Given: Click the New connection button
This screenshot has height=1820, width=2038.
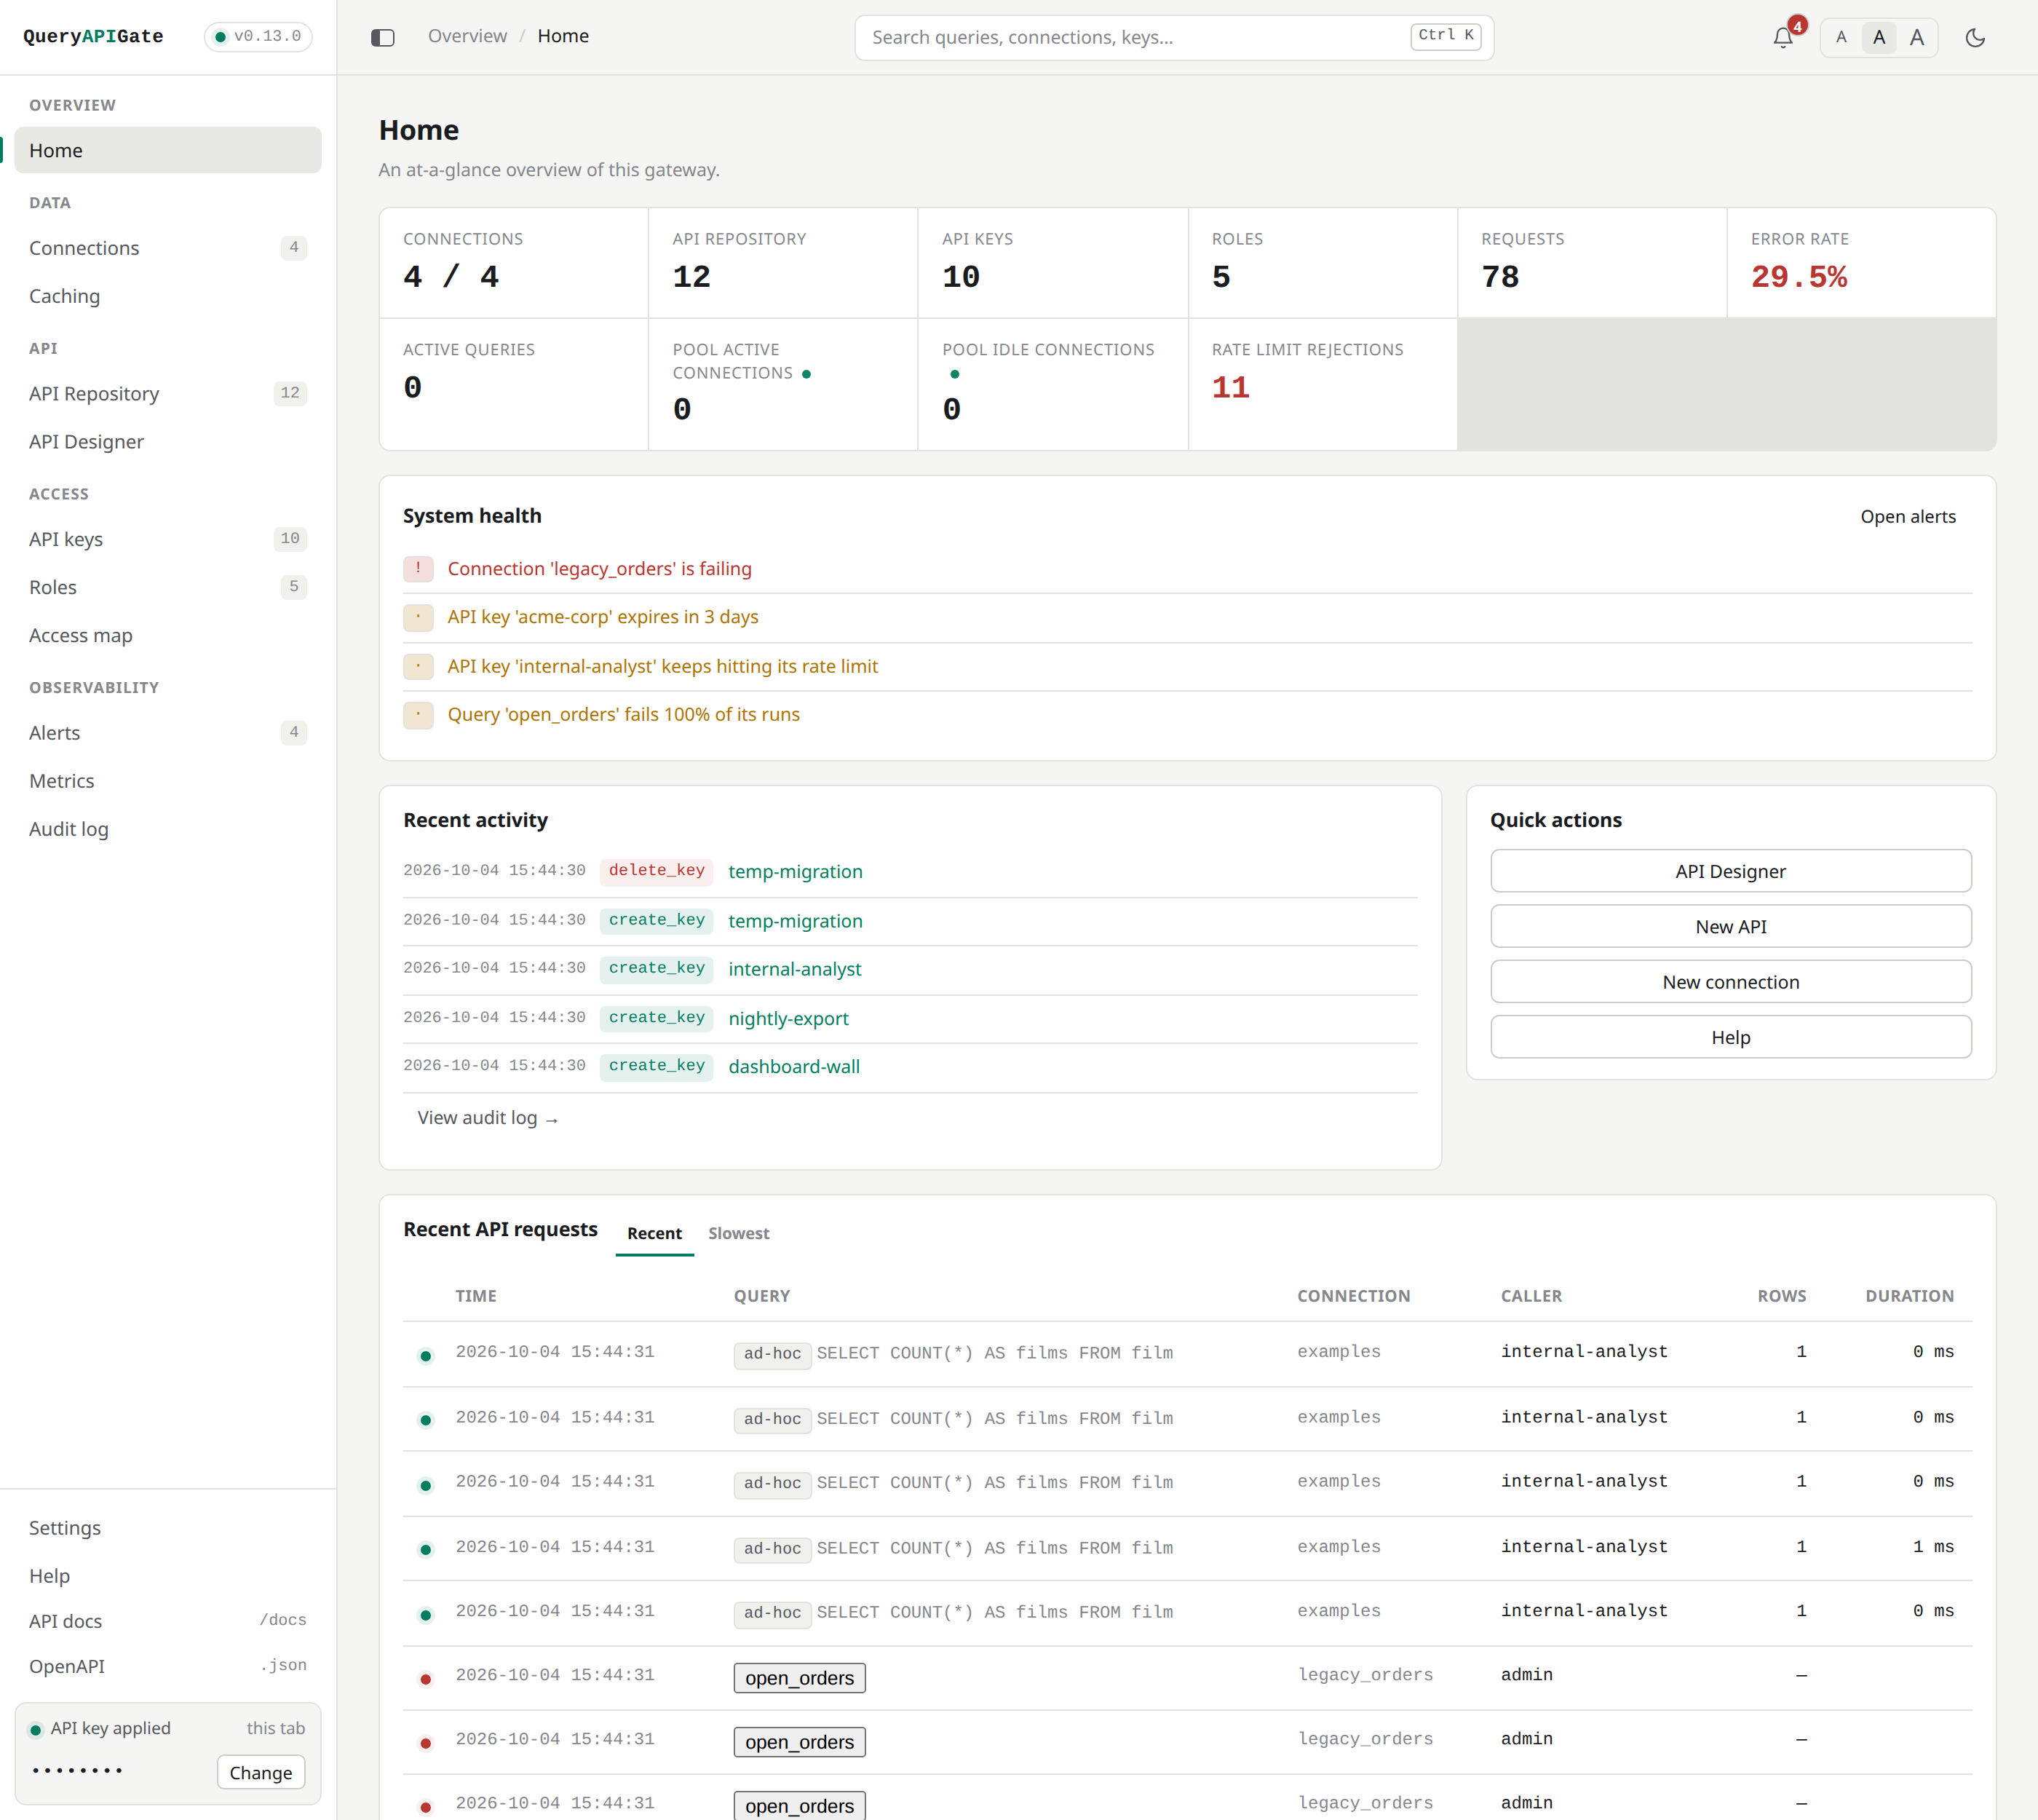Looking at the screenshot, I should [1730, 982].
